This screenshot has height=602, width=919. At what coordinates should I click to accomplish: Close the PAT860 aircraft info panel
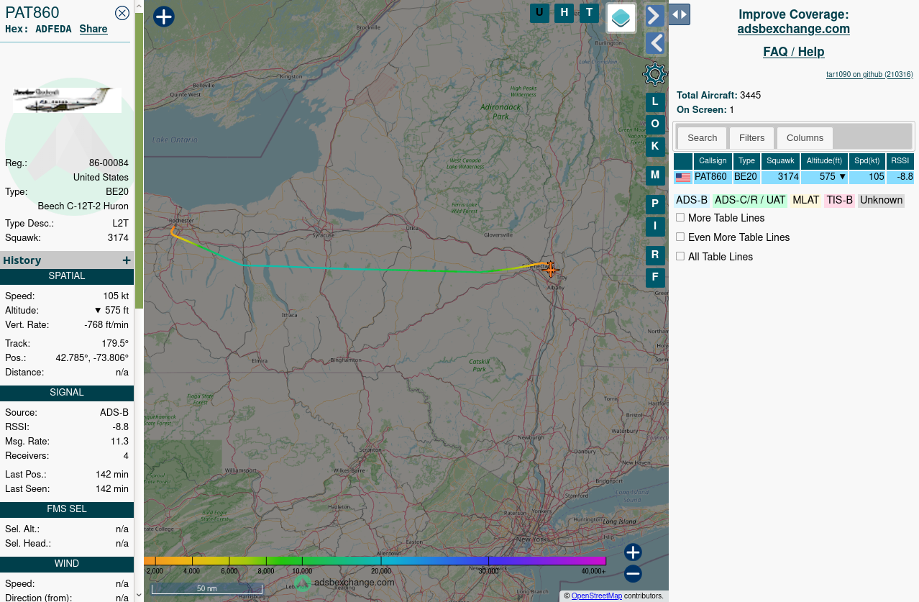point(122,13)
